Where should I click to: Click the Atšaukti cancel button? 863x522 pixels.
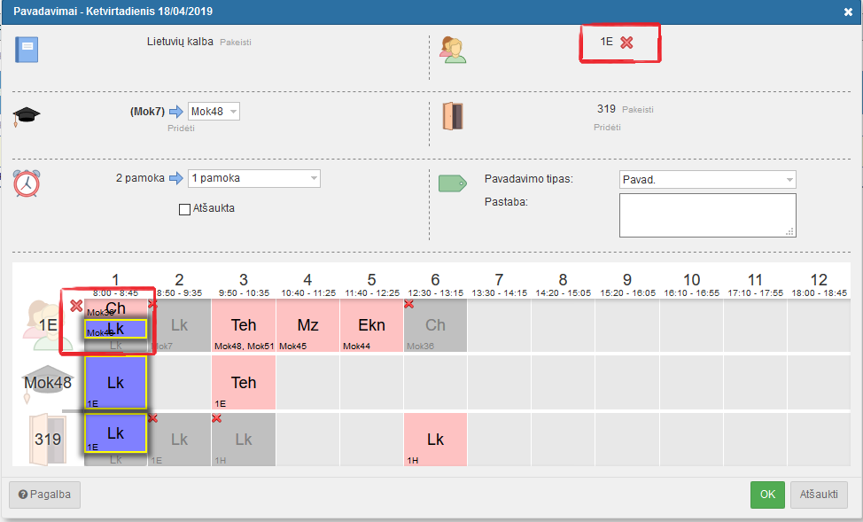[x=819, y=495]
